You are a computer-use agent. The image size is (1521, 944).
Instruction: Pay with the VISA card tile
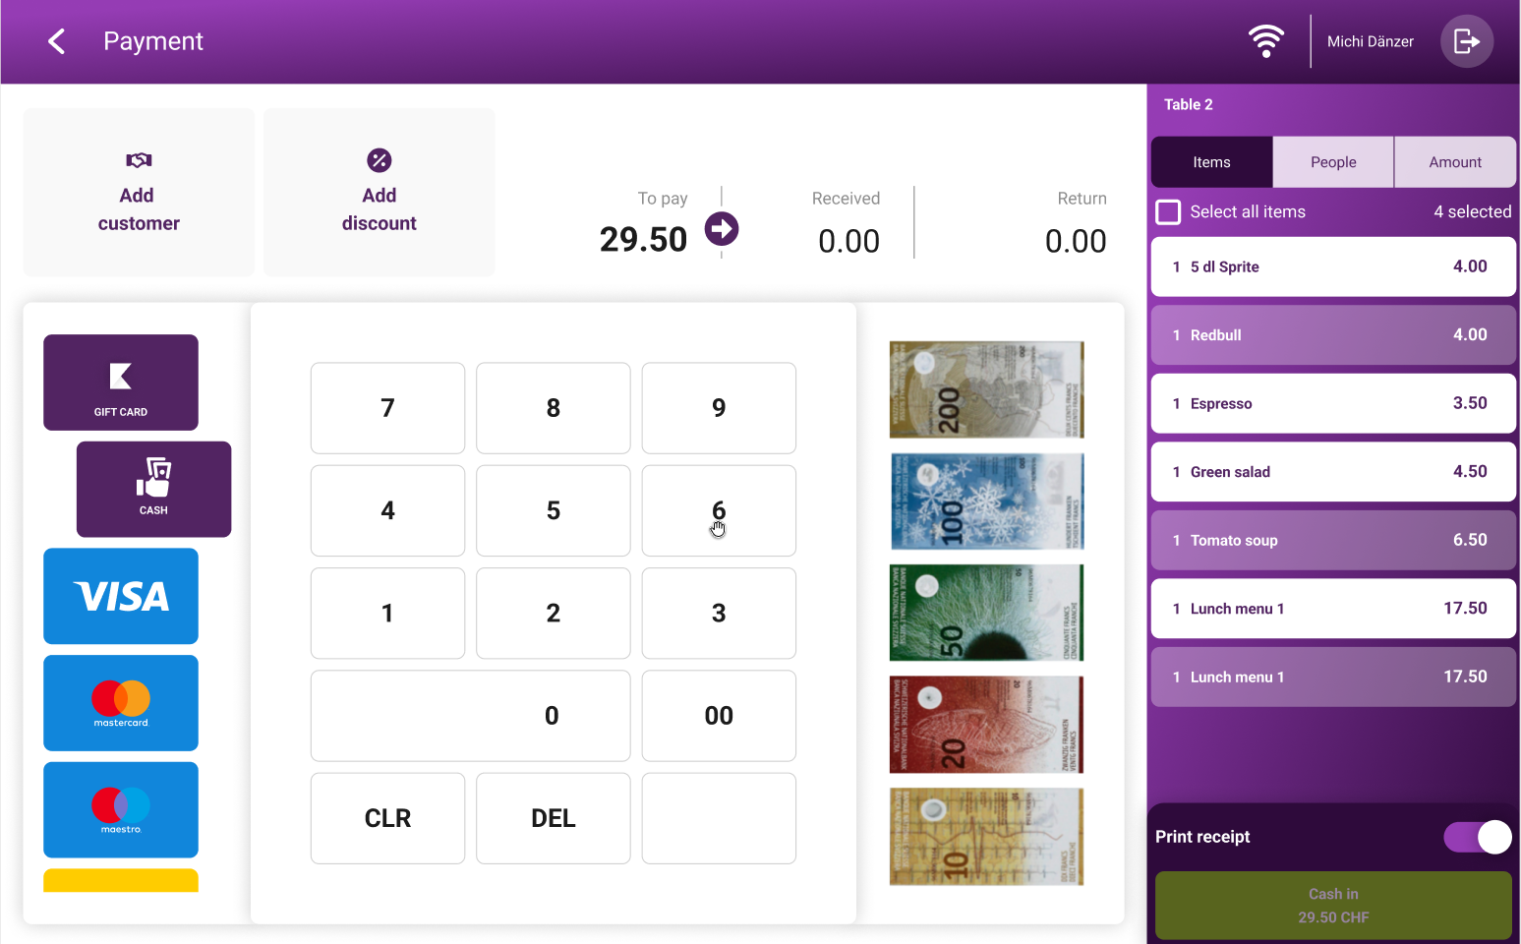121,596
